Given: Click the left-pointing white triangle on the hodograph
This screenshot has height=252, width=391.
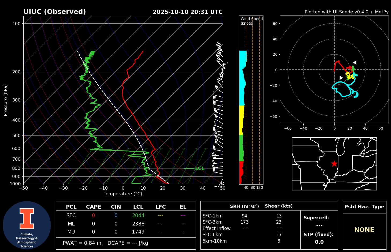Looking at the screenshot, I should pyautogui.click(x=355, y=62).
